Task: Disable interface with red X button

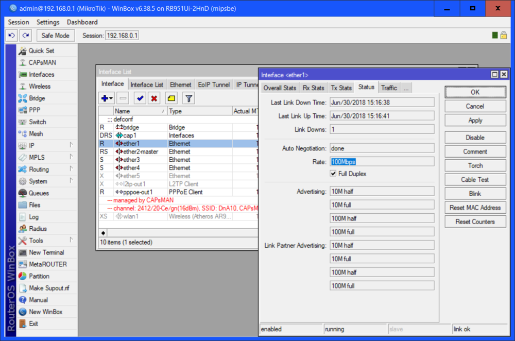Action: [154, 98]
